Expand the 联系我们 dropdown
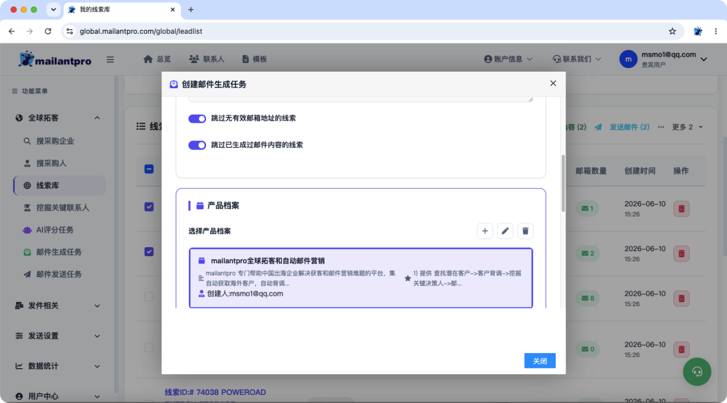 577,59
